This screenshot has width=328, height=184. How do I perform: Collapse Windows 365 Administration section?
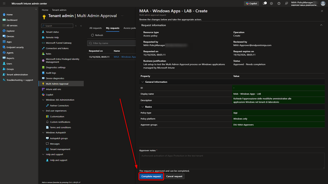pos(43,100)
